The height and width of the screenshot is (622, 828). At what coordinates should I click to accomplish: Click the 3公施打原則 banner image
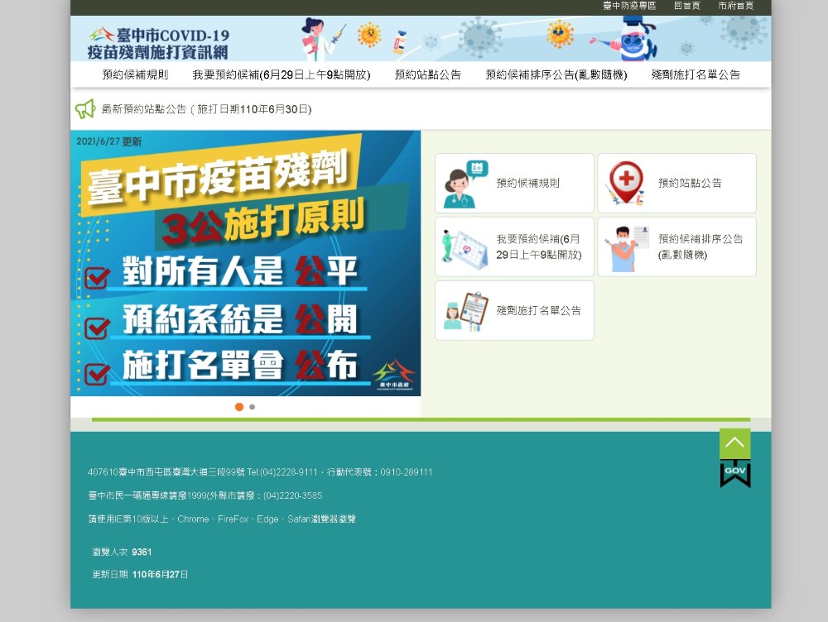(245, 263)
